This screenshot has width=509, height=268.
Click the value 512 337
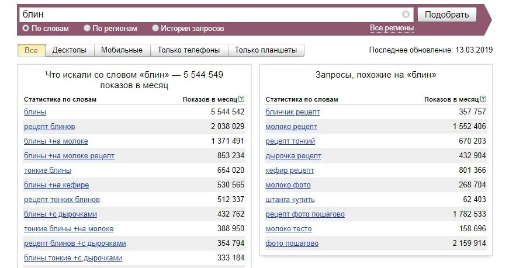(x=231, y=199)
